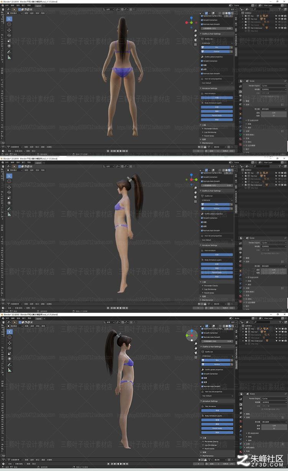
Task: Uncheck Mai Underwear collection checkbox in bottom outliner
Action: click(246, 340)
